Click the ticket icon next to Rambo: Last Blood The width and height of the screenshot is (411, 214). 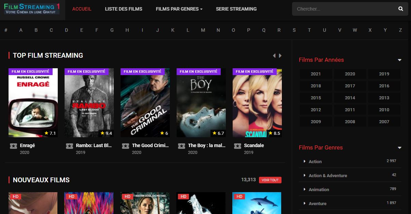pyautogui.click(x=69, y=146)
